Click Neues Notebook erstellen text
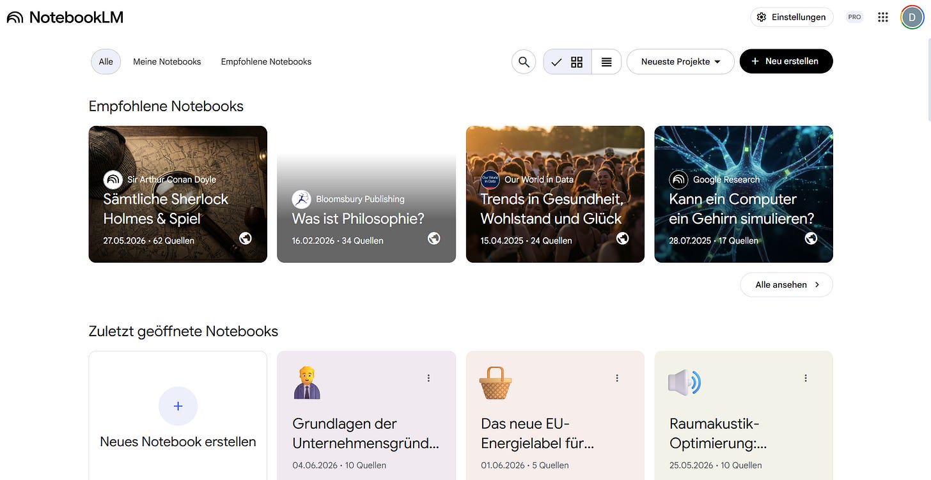This screenshot has height=480, width=931. click(178, 442)
